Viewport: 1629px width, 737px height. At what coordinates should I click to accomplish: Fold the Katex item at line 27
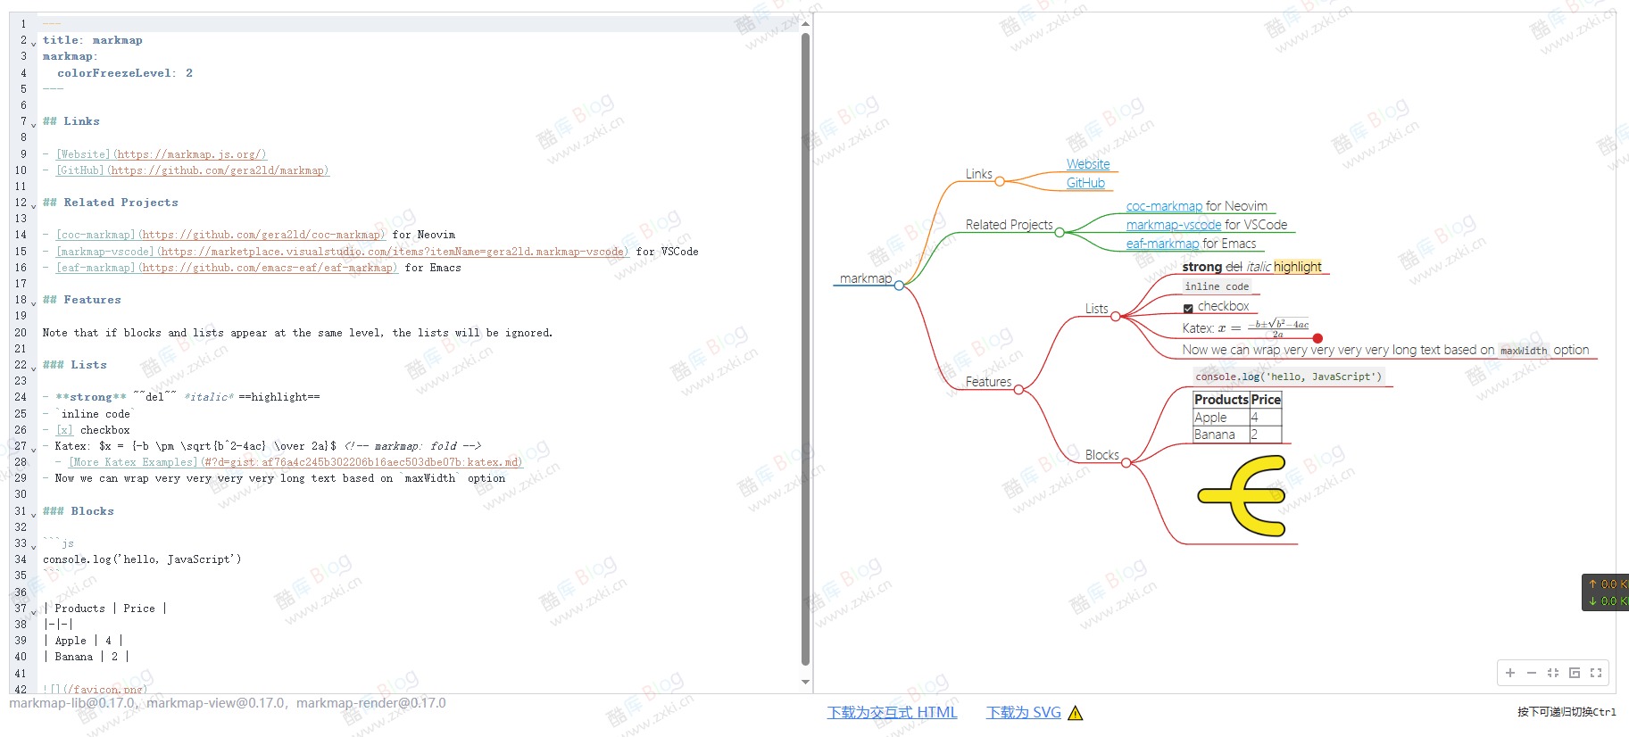tap(34, 449)
